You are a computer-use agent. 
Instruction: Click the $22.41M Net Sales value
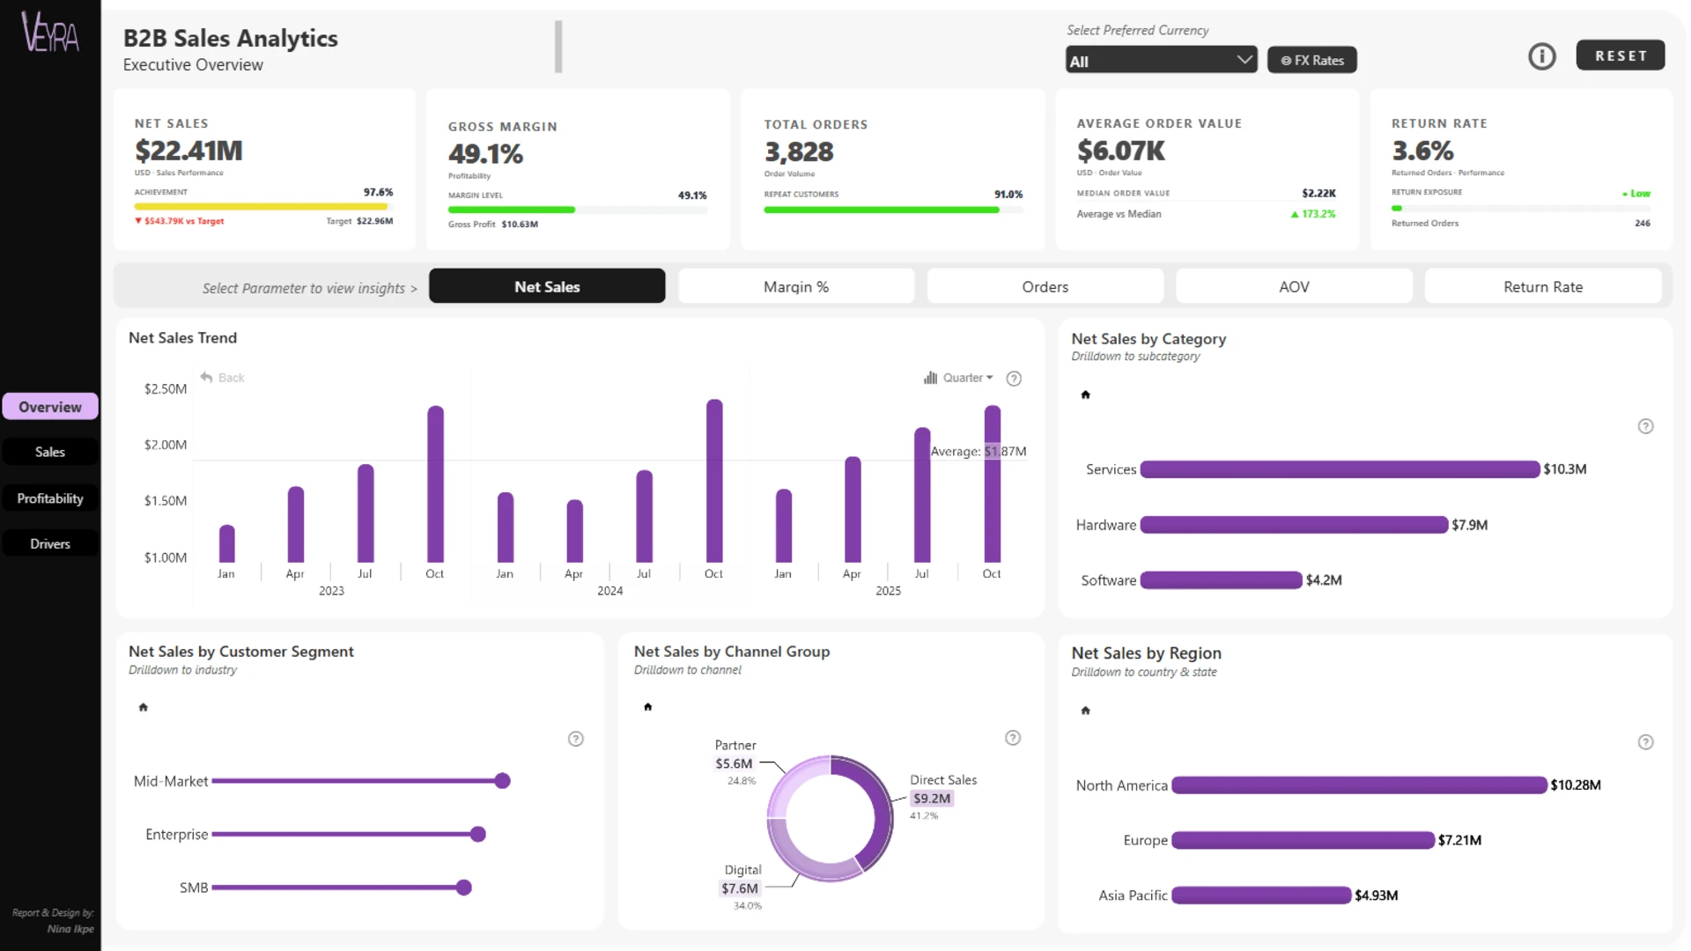tap(188, 151)
